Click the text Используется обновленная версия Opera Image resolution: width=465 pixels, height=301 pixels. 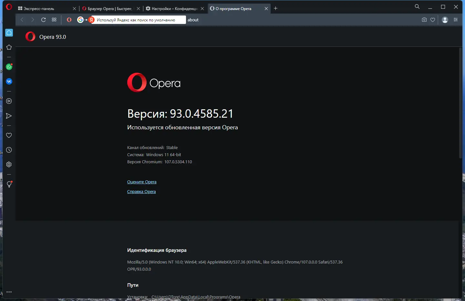tap(182, 127)
